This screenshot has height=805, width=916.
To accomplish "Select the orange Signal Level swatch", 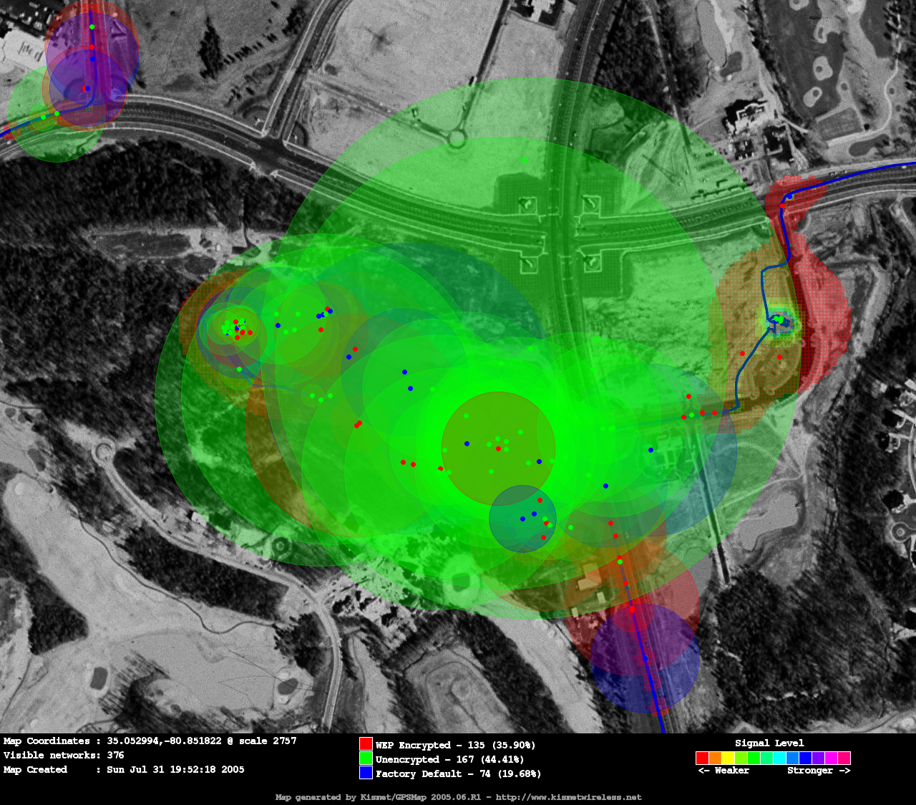I will 715,758.
